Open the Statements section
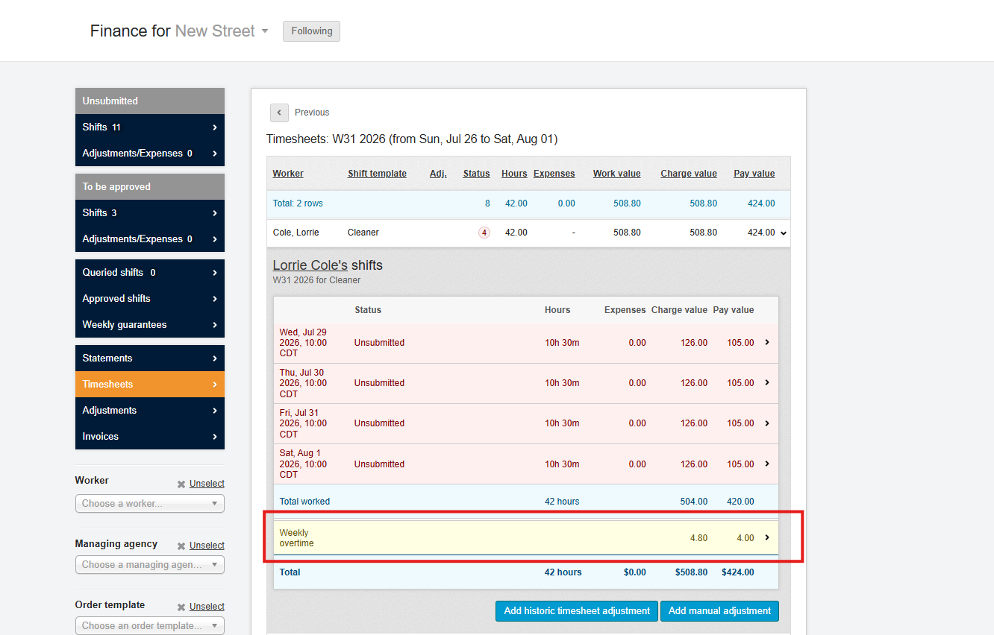Screen dimensions: 994x635 click(x=150, y=358)
